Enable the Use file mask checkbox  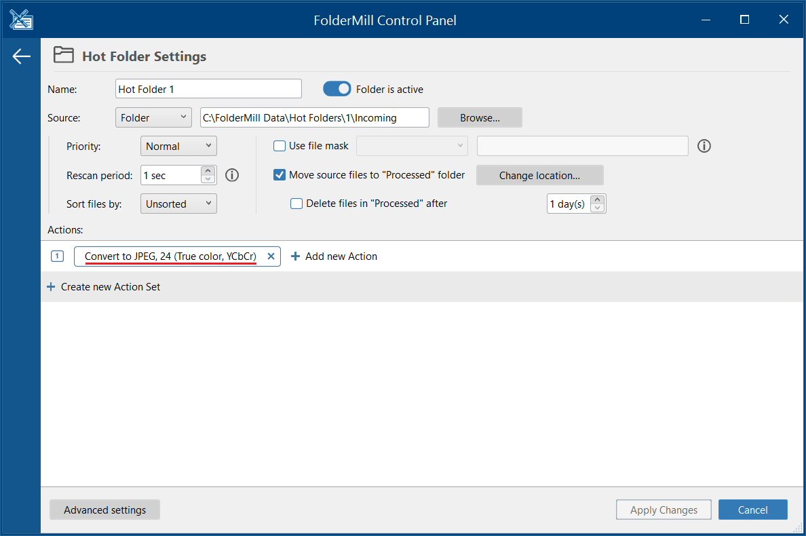pyautogui.click(x=280, y=146)
